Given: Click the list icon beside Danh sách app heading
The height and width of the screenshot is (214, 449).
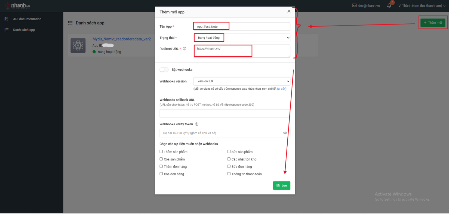Looking at the screenshot, I should [x=70, y=23].
